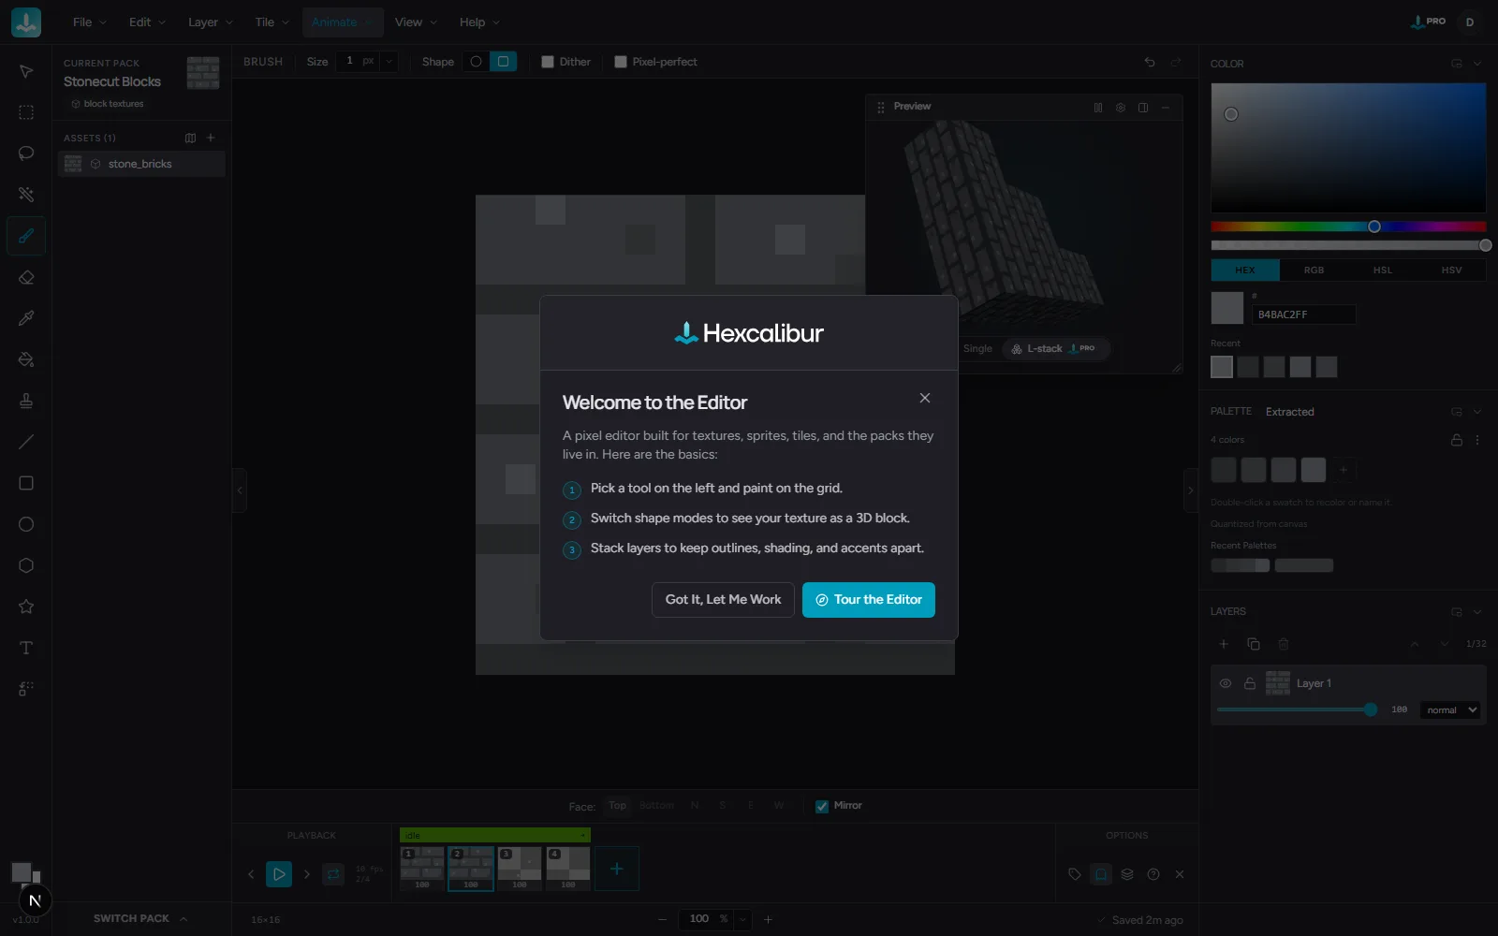
Task: Click the stacked layers icon in Options
Action: [1127, 874]
